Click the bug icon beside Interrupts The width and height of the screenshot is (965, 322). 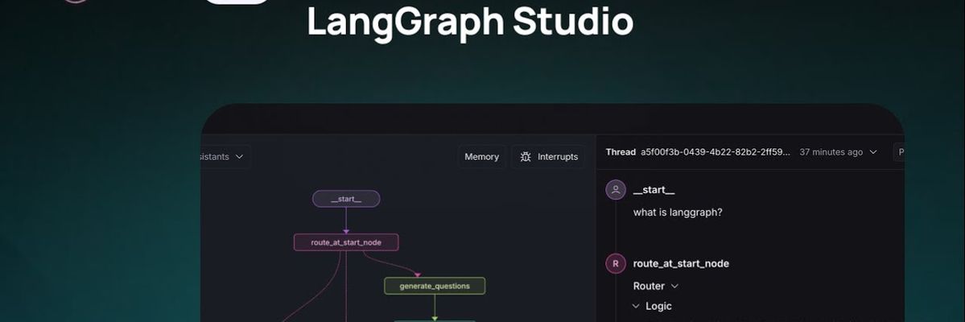526,156
